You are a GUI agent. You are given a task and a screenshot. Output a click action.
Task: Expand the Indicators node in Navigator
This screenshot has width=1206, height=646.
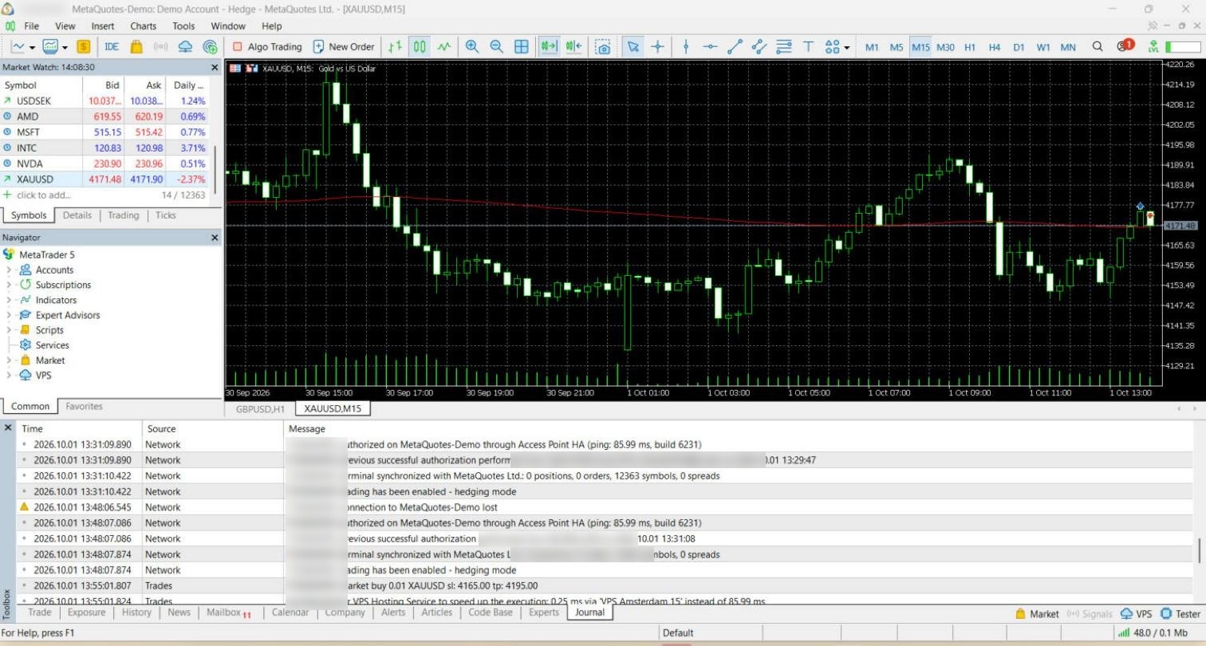pyautogui.click(x=9, y=300)
